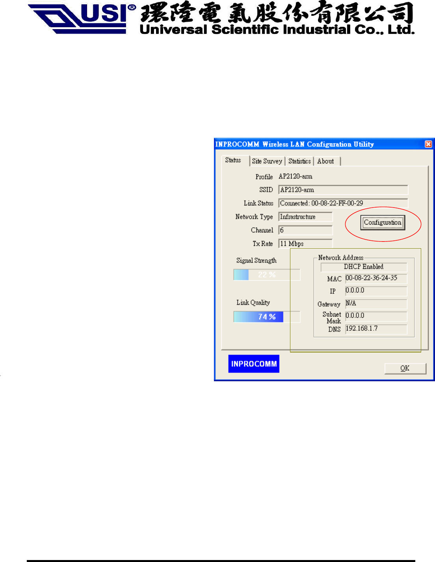Click the USI company logo
Screen dimensions: 435x562
[82, 19]
